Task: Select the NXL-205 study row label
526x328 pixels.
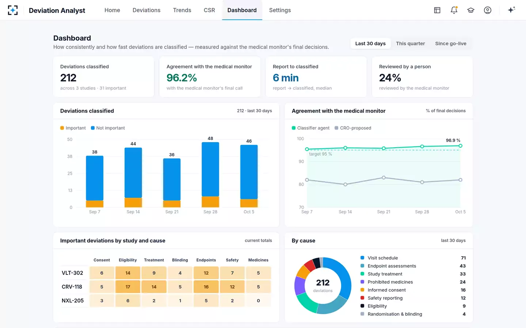Action: (x=73, y=301)
